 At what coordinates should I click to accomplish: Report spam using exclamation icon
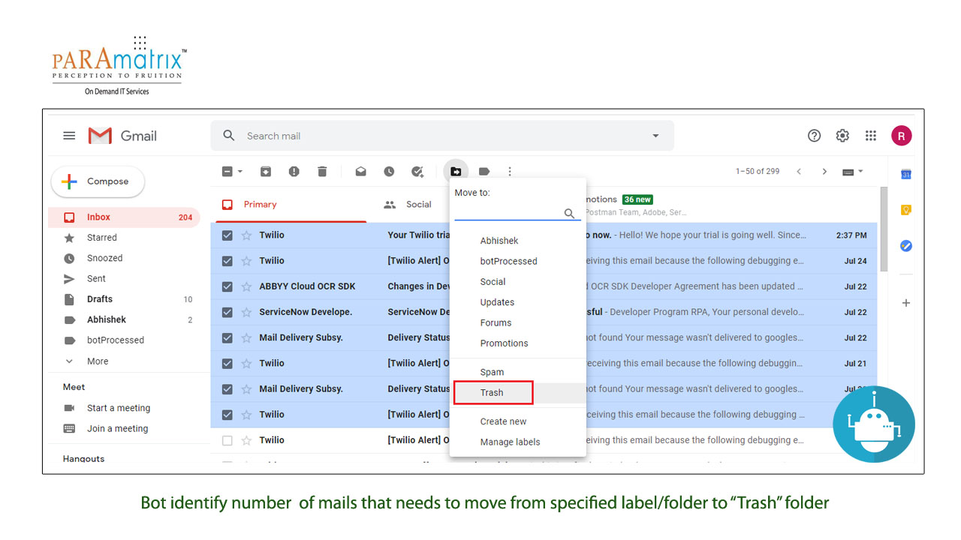pyautogui.click(x=294, y=172)
